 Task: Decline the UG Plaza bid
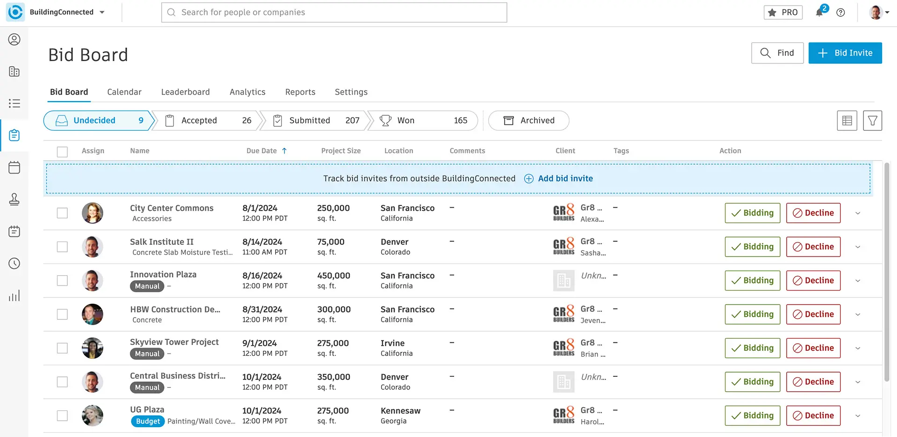click(813, 416)
